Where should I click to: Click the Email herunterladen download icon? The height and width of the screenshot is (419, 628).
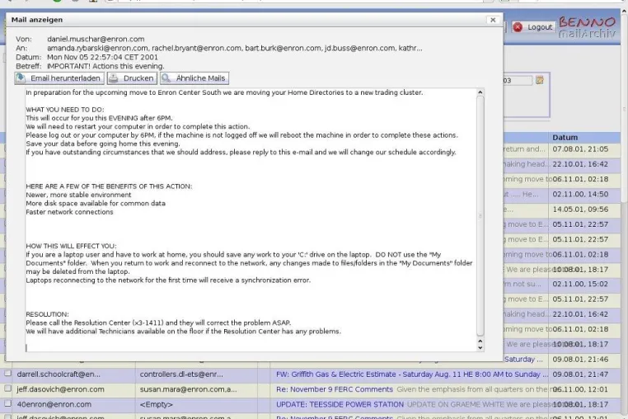coord(21,78)
